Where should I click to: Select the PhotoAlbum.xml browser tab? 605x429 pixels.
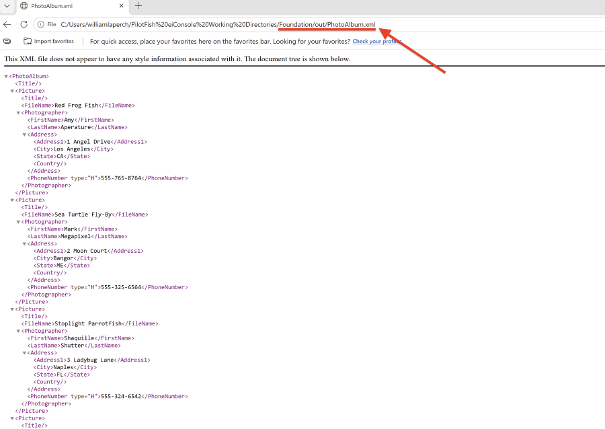point(72,6)
